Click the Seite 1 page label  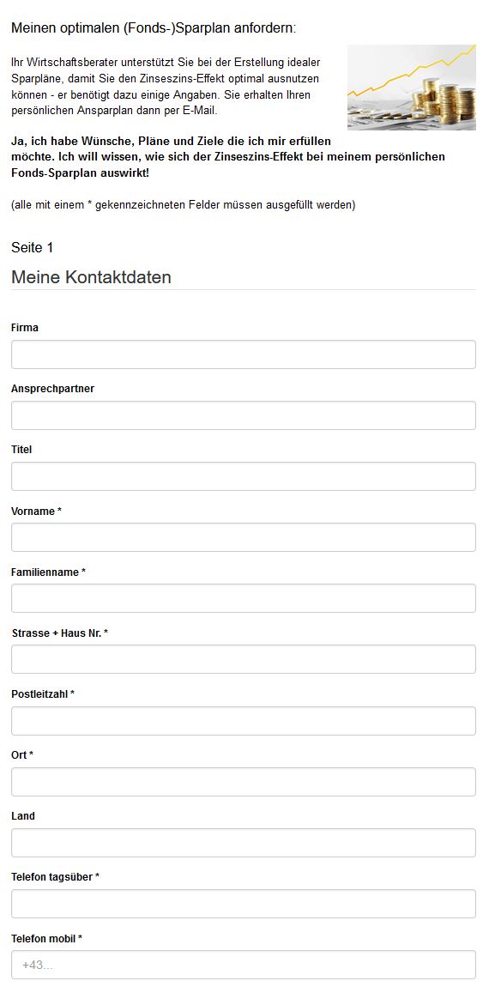tap(32, 247)
